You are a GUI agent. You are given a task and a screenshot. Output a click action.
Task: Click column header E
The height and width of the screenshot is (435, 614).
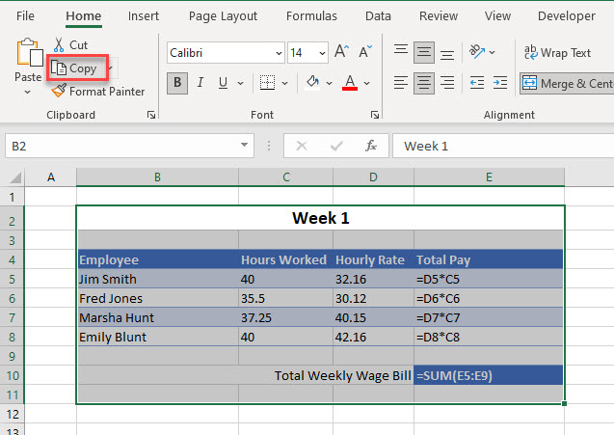click(489, 176)
